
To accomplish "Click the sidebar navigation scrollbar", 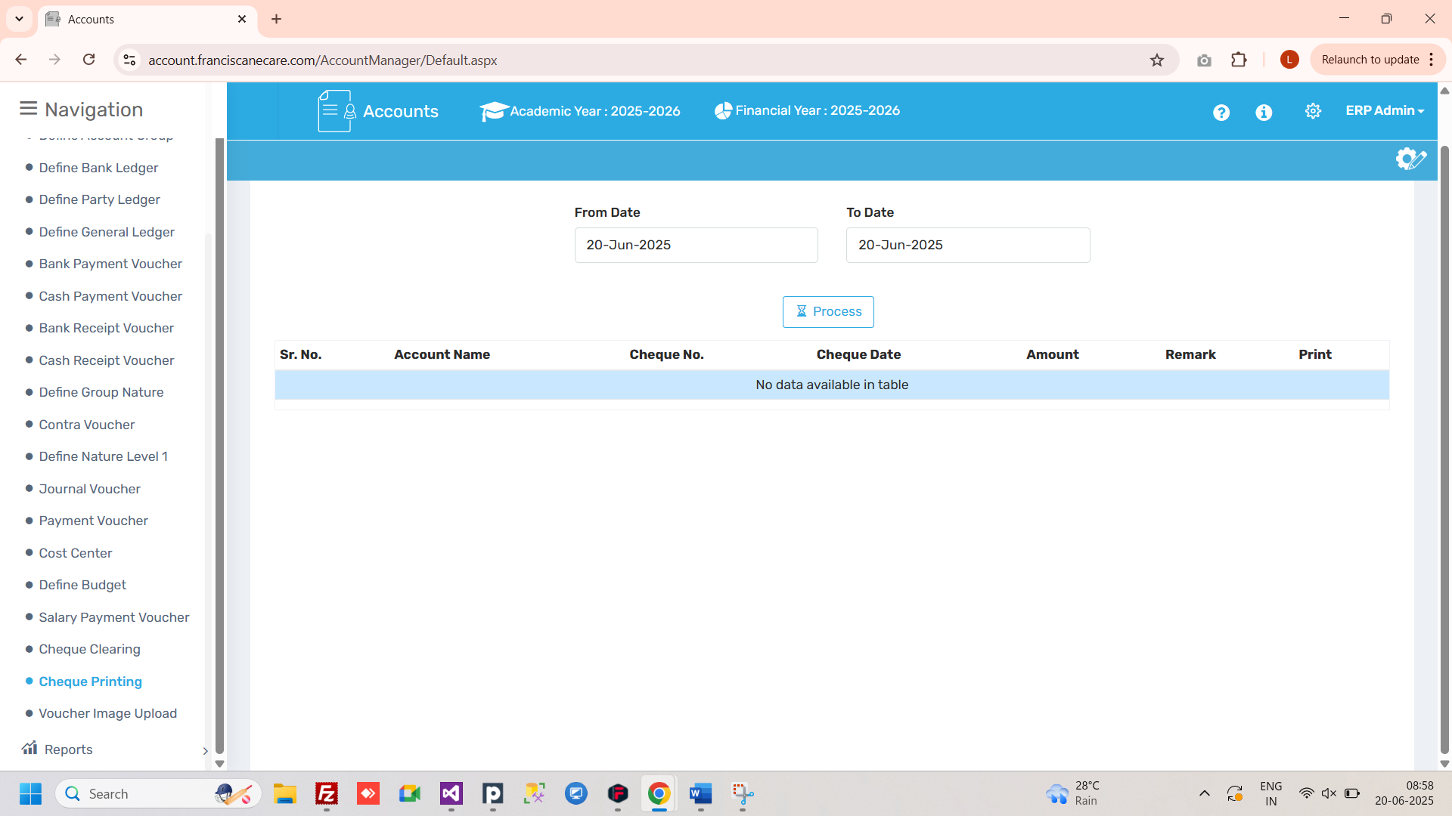I will tap(219, 446).
